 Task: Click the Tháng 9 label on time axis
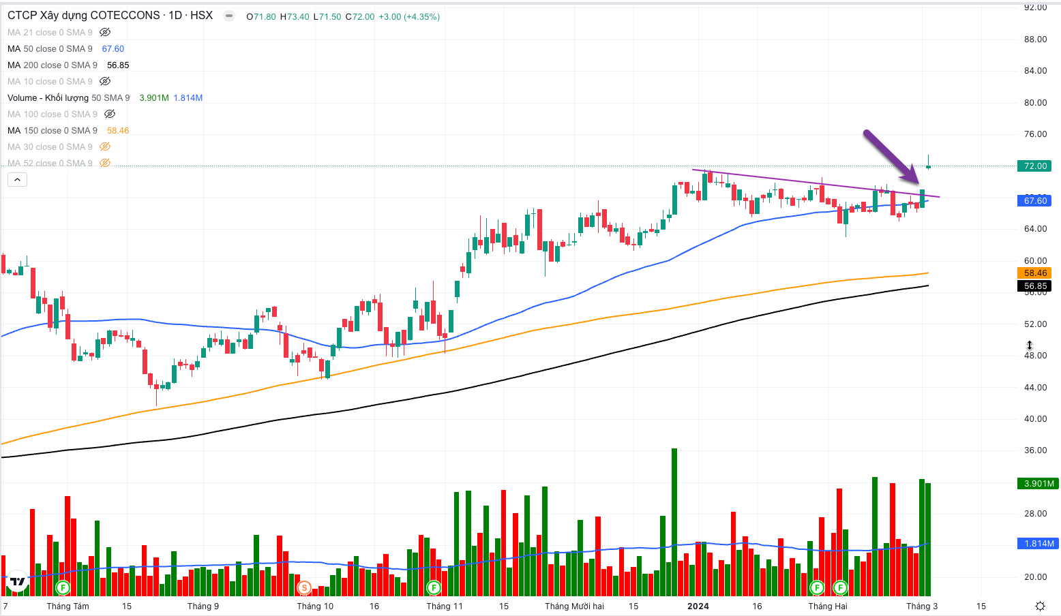click(x=203, y=606)
